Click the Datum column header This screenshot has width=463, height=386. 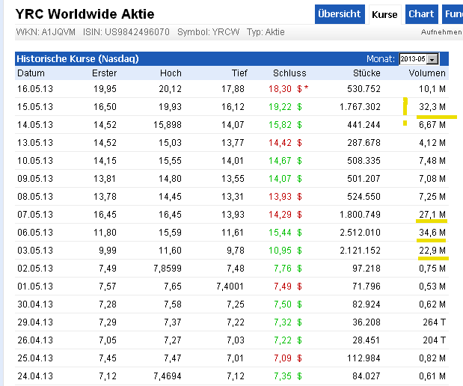coord(31,73)
